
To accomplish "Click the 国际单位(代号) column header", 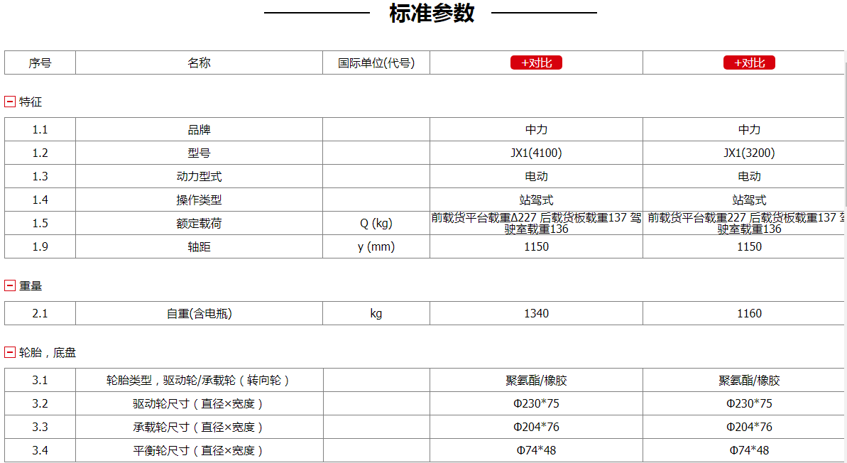I will click(x=376, y=62).
